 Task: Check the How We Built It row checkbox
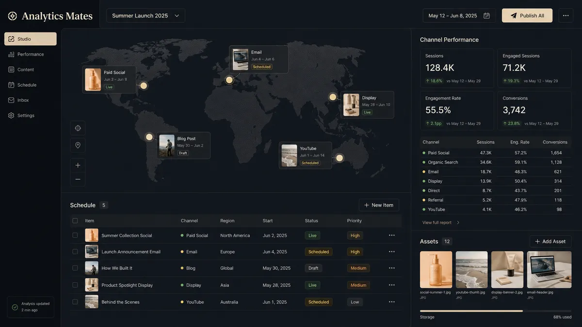click(75, 268)
